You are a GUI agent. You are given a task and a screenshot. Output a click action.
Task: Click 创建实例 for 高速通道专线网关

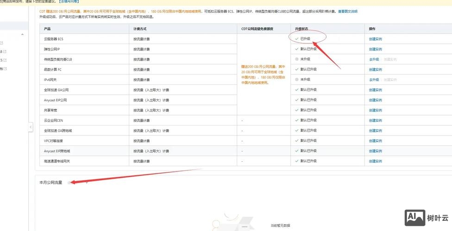(375, 161)
